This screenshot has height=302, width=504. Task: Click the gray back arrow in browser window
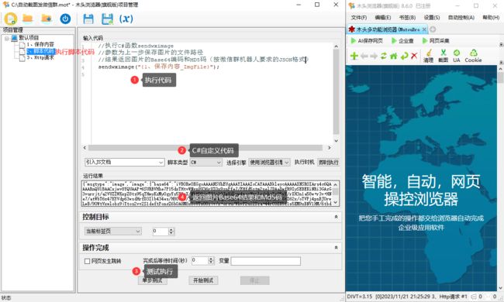(x=364, y=56)
